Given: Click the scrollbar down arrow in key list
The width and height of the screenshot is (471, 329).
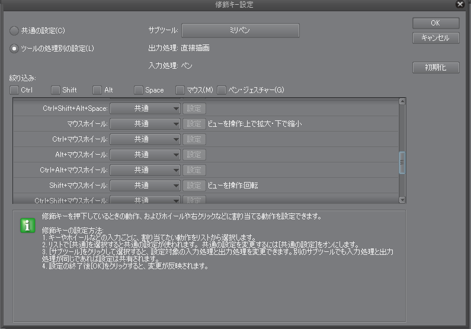Looking at the screenshot, I should pos(402,200).
